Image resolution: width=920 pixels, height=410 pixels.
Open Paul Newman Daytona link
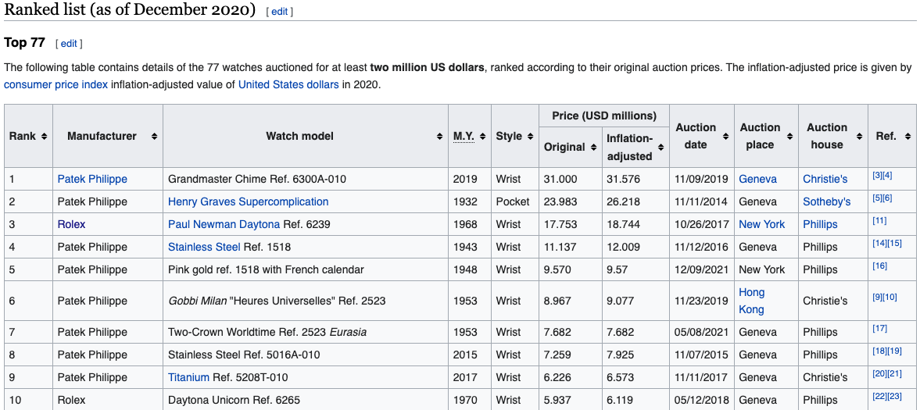pyautogui.click(x=224, y=224)
